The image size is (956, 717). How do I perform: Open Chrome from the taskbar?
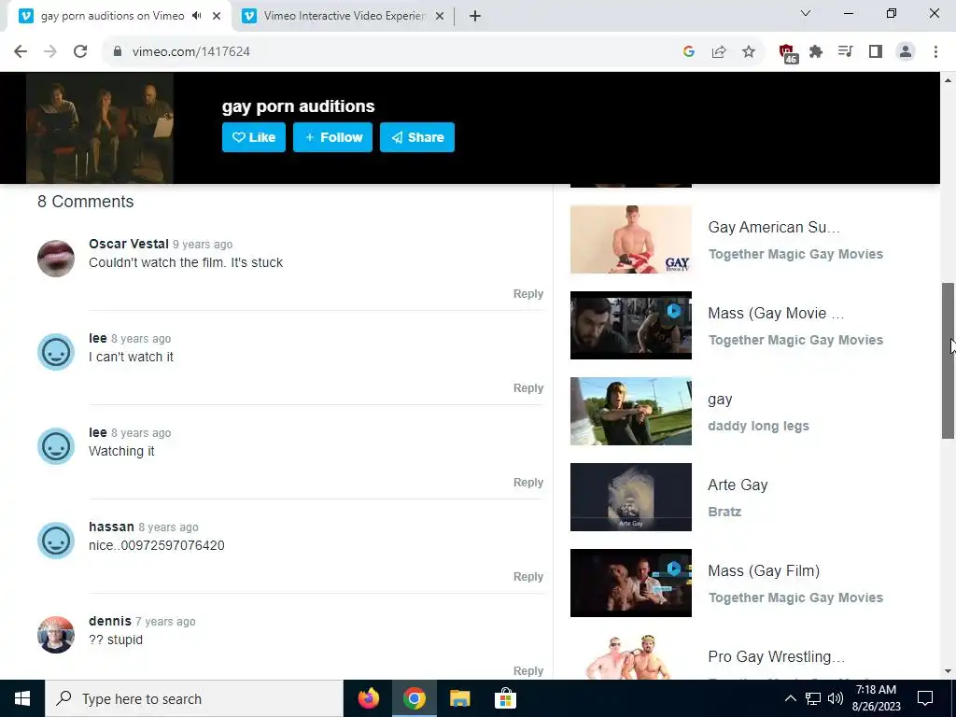[x=414, y=698]
